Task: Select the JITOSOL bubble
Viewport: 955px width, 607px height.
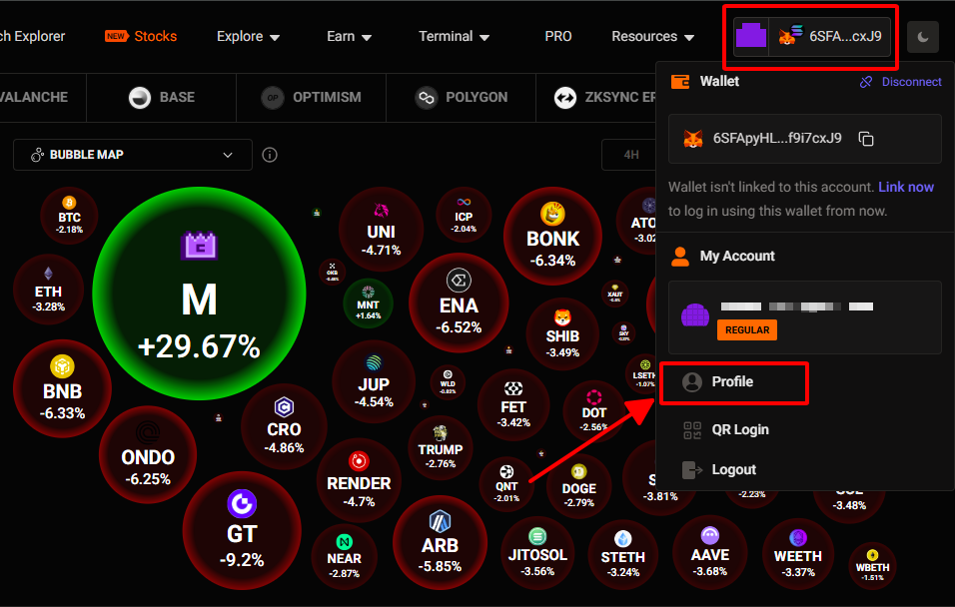Action: (537, 553)
